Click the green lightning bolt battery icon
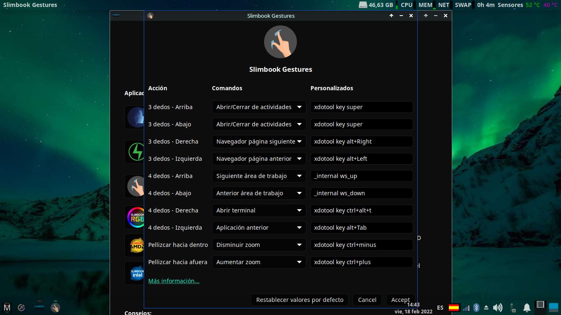Viewport: 561px width, 315px height. [136, 152]
